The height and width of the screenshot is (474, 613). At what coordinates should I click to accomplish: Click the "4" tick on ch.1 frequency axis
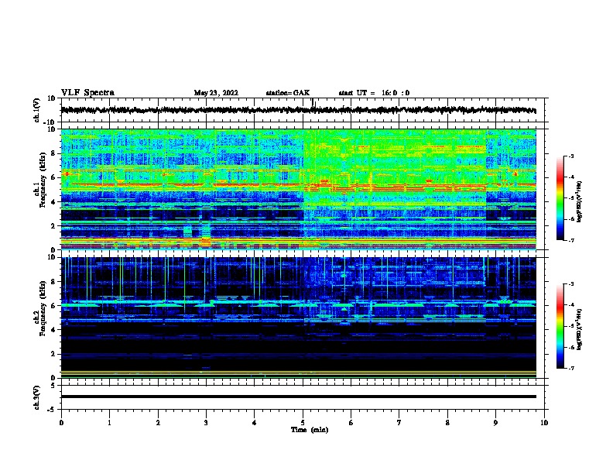[53, 202]
